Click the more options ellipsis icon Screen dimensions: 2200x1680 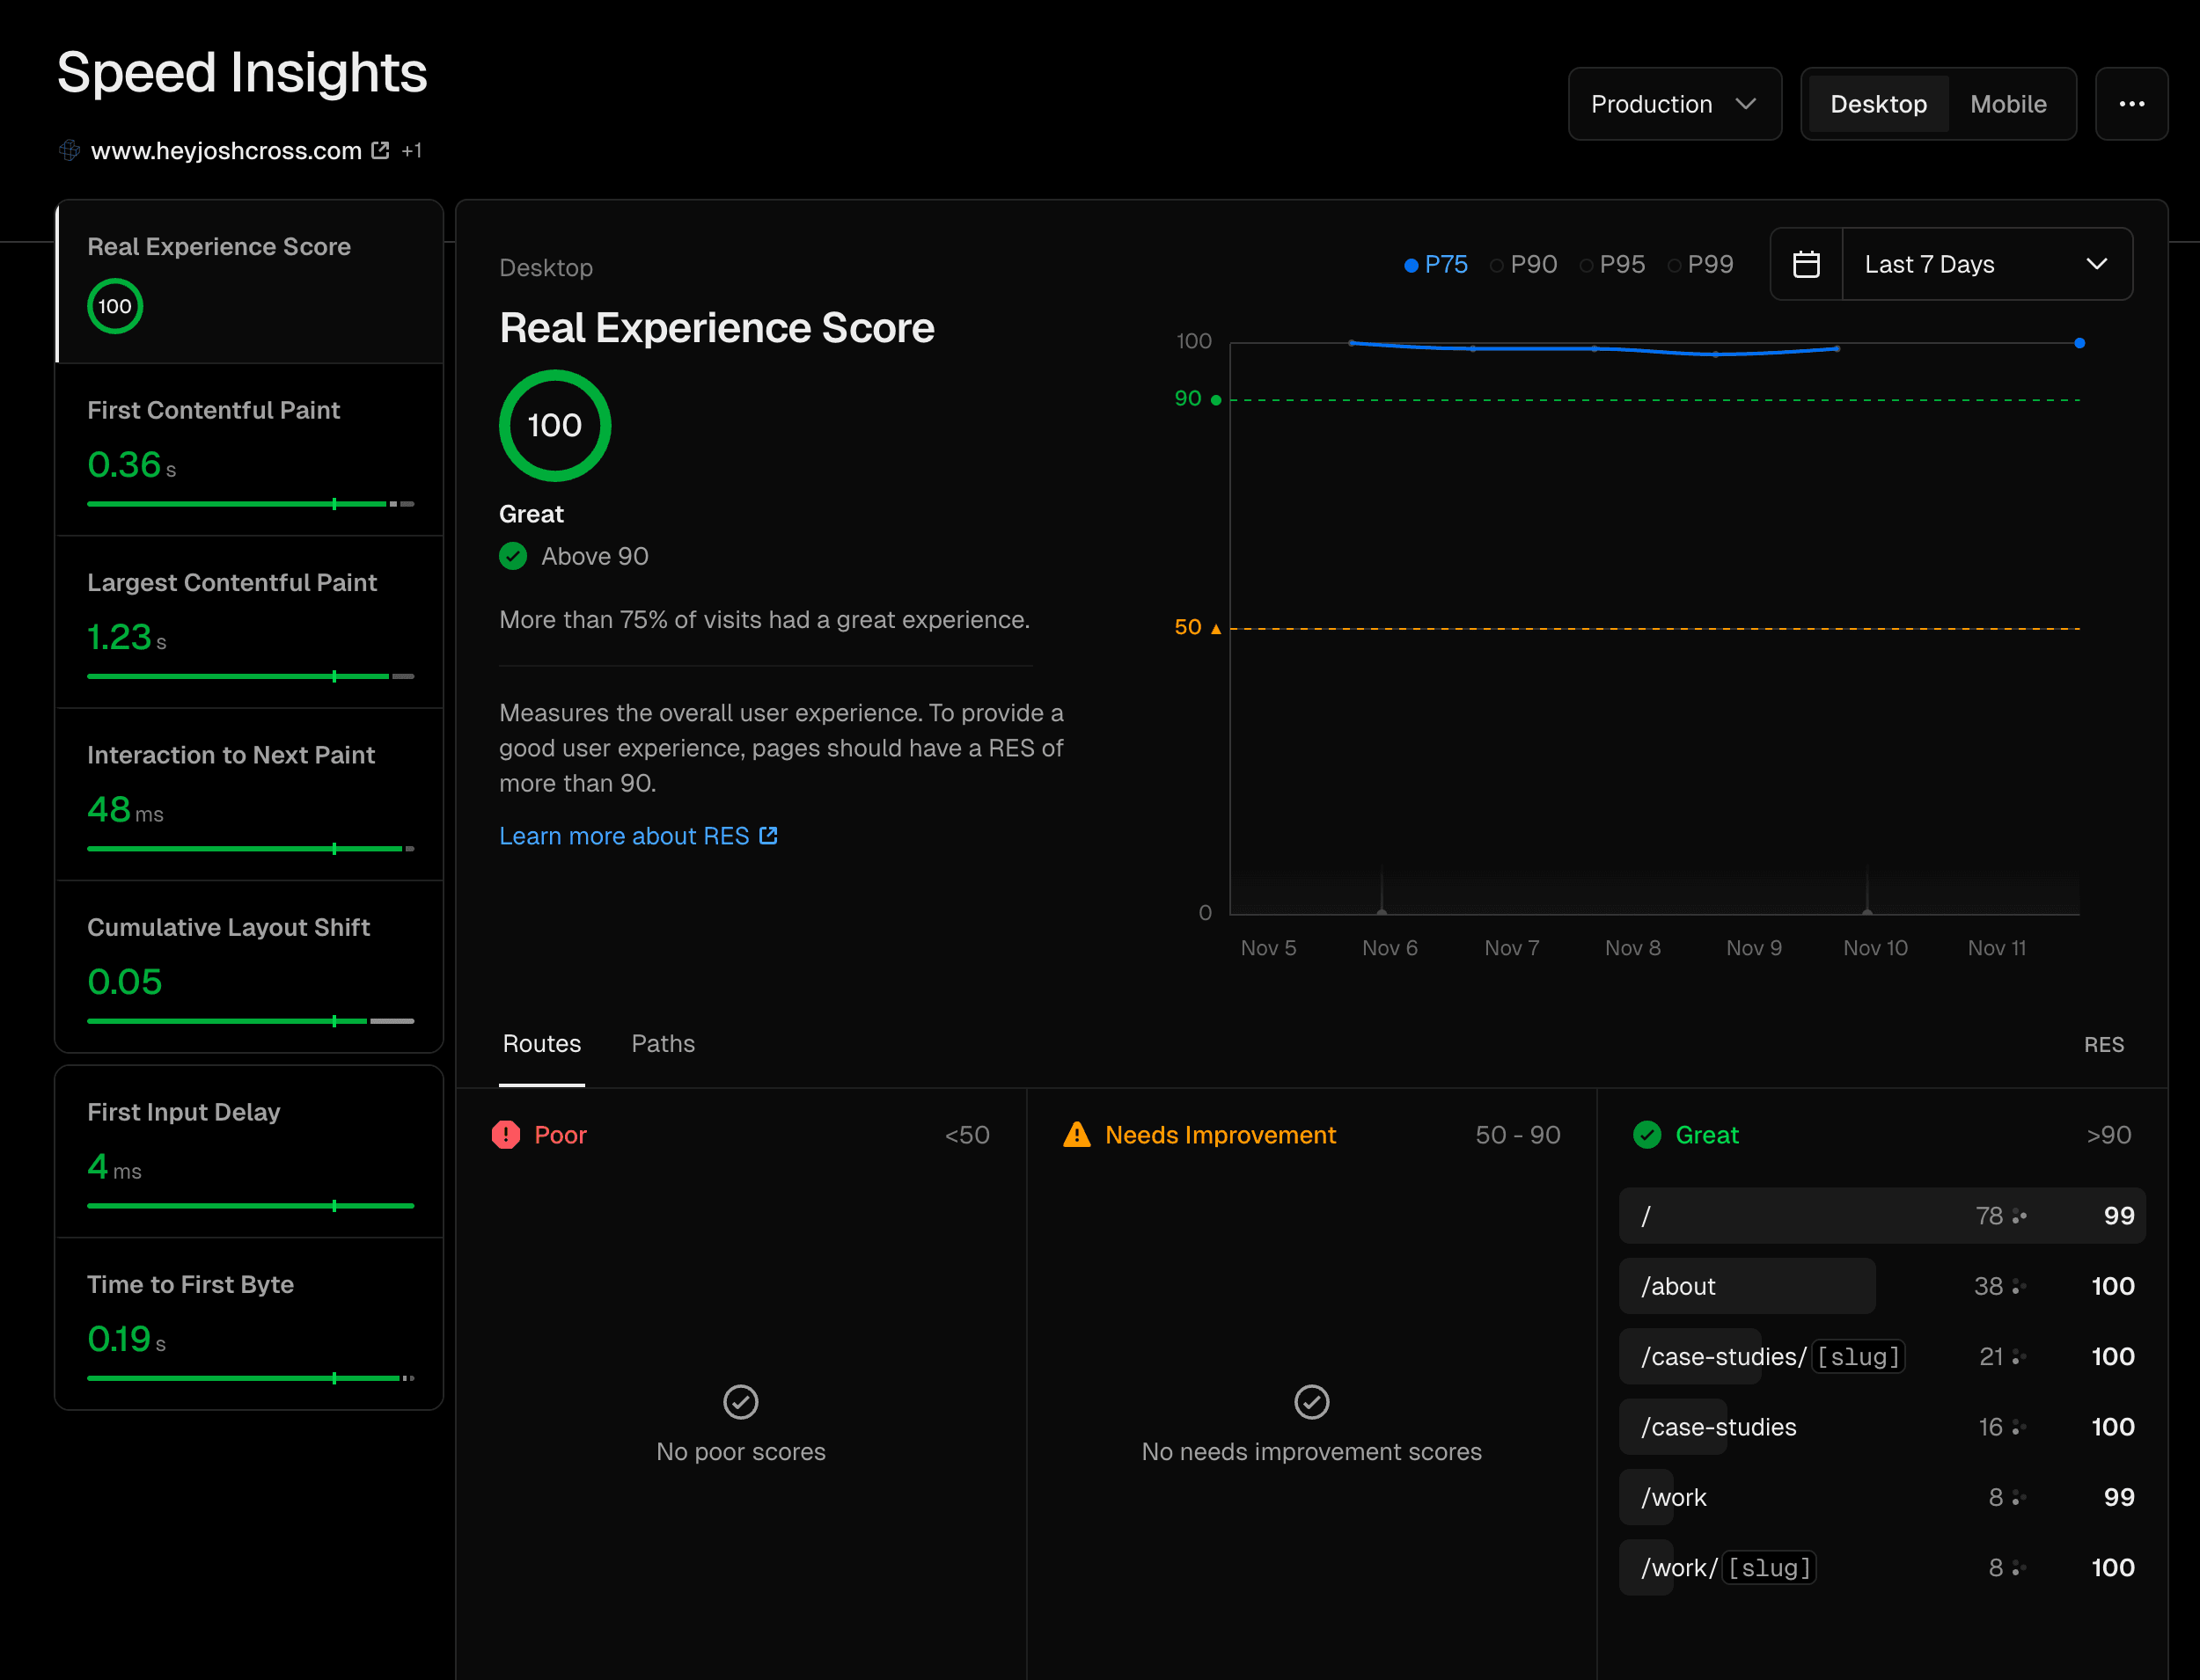[x=2132, y=103]
